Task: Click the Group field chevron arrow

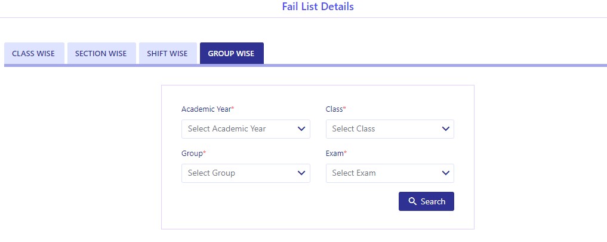Action: [301, 173]
